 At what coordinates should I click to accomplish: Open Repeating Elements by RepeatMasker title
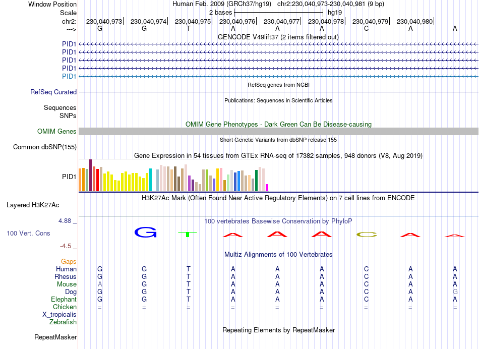coord(278,330)
